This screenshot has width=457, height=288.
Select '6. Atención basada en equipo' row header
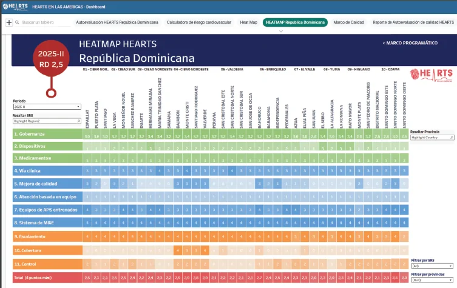click(x=48, y=197)
